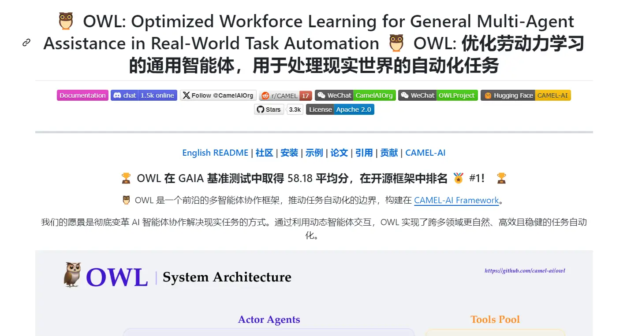Jump to the 引用 section
The width and height of the screenshot is (627, 336).
pos(364,153)
